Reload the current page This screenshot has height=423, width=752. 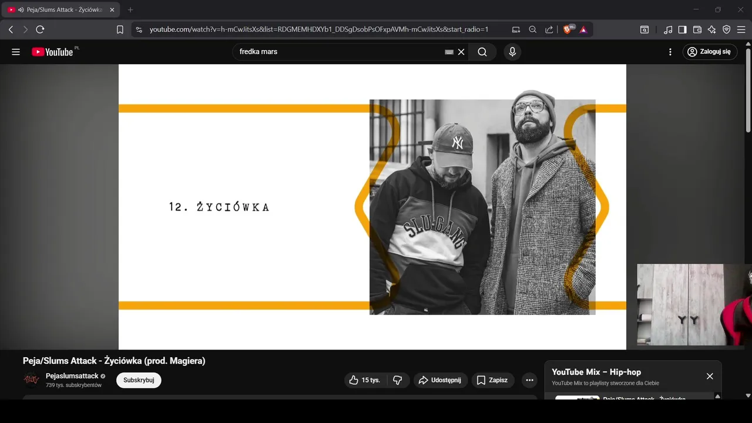tap(40, 29)
